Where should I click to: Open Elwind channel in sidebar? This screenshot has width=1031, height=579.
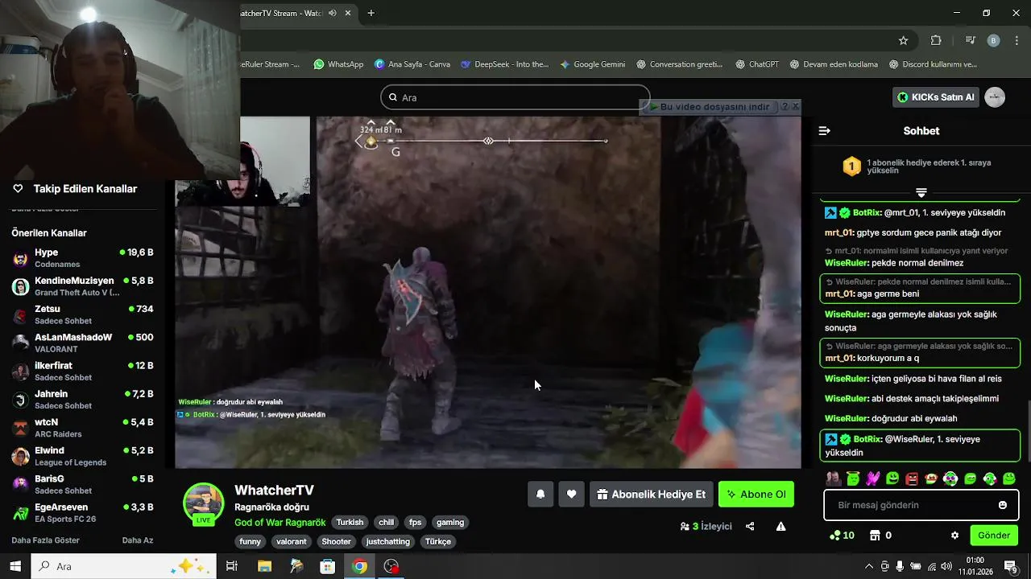click(x=82, y=456)
